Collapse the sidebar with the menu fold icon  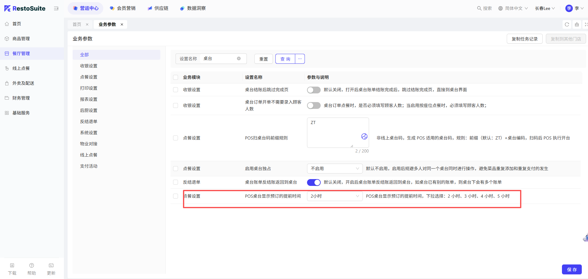[x=56, y=8]
